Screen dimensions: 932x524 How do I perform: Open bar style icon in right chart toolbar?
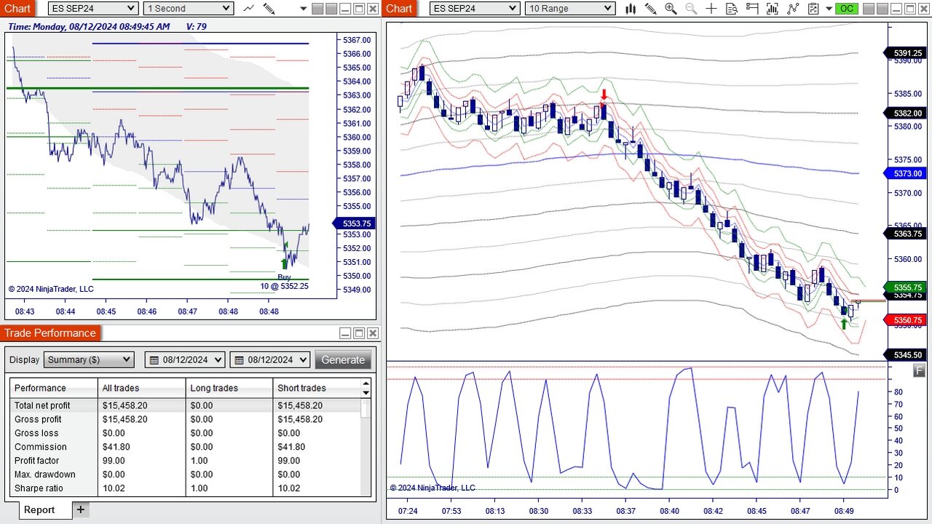coord(631,9)
